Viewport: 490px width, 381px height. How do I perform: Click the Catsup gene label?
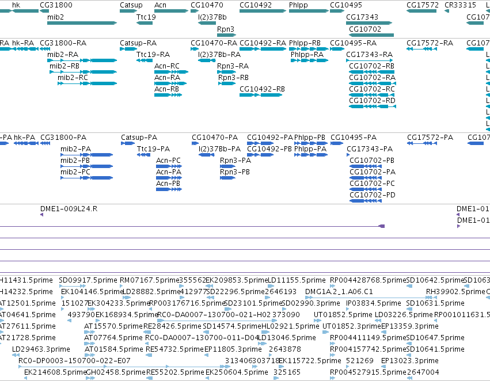point(131,5)
